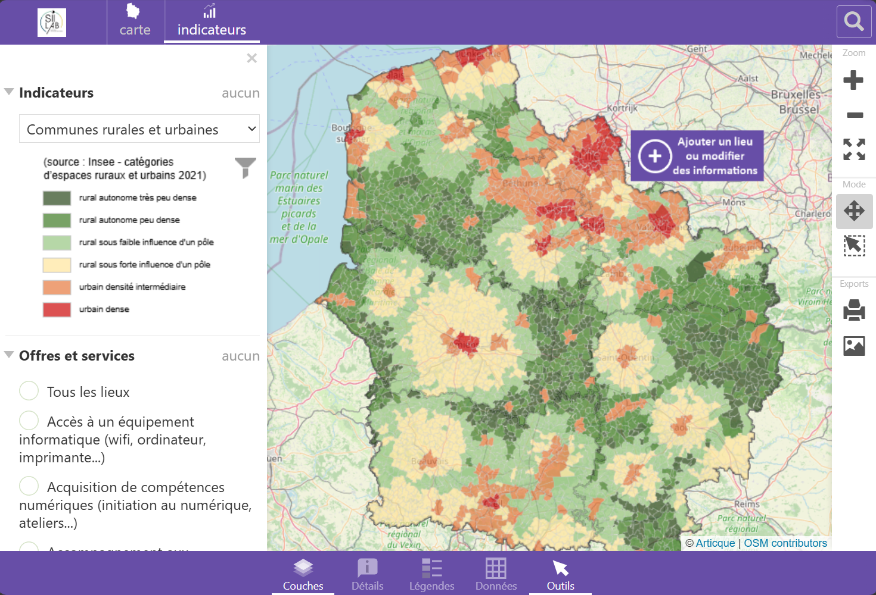Click Ajouter un lieu button
Viewport: 876px width, 595px height.
pyautogui.click(x=697, y=156)
